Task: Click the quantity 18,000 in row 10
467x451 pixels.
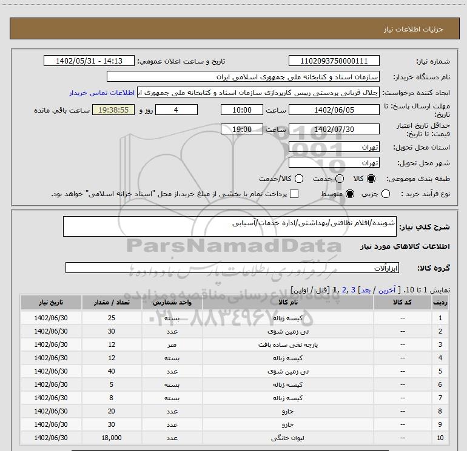Action: pos(112,438)
